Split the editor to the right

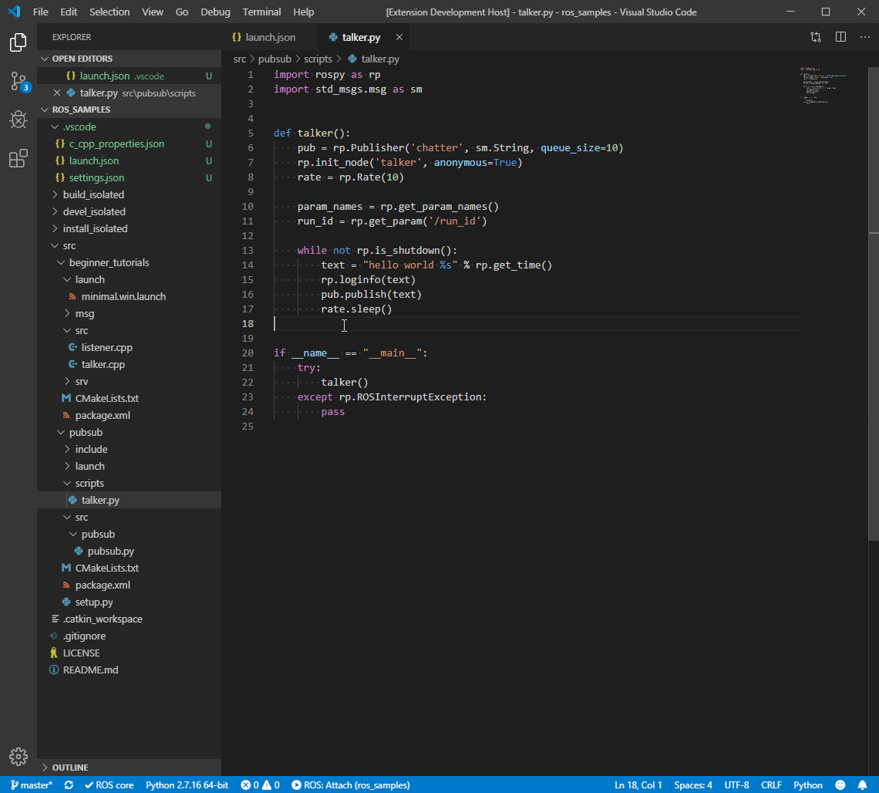[x=840, y=37]
